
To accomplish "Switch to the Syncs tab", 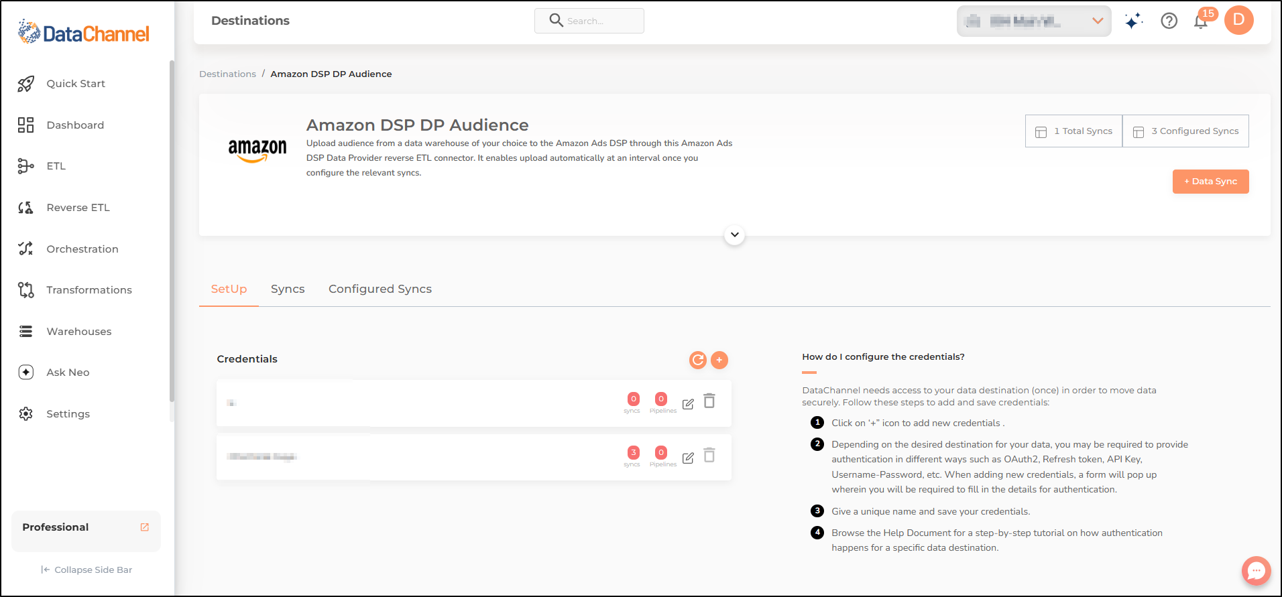I will [x=288, y=289].
